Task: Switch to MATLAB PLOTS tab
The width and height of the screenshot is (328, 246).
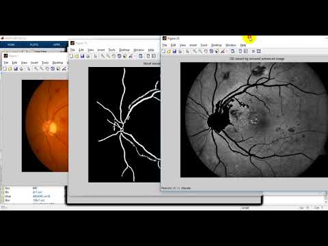Action: [34, 44]
